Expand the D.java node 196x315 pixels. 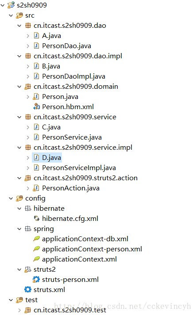28,158
